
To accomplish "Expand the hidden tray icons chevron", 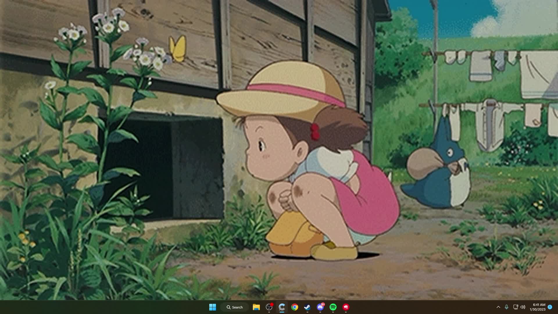I will click(498, 307).
